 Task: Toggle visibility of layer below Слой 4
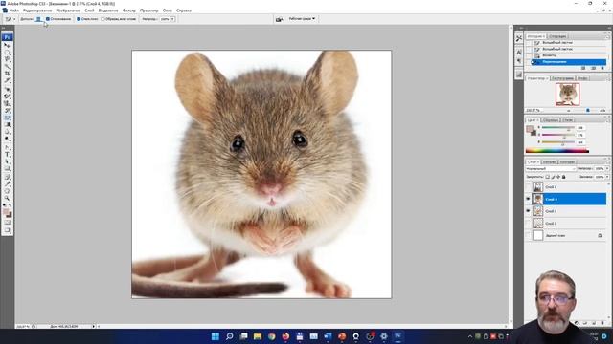pyautogui.click(x=528, y=211)
